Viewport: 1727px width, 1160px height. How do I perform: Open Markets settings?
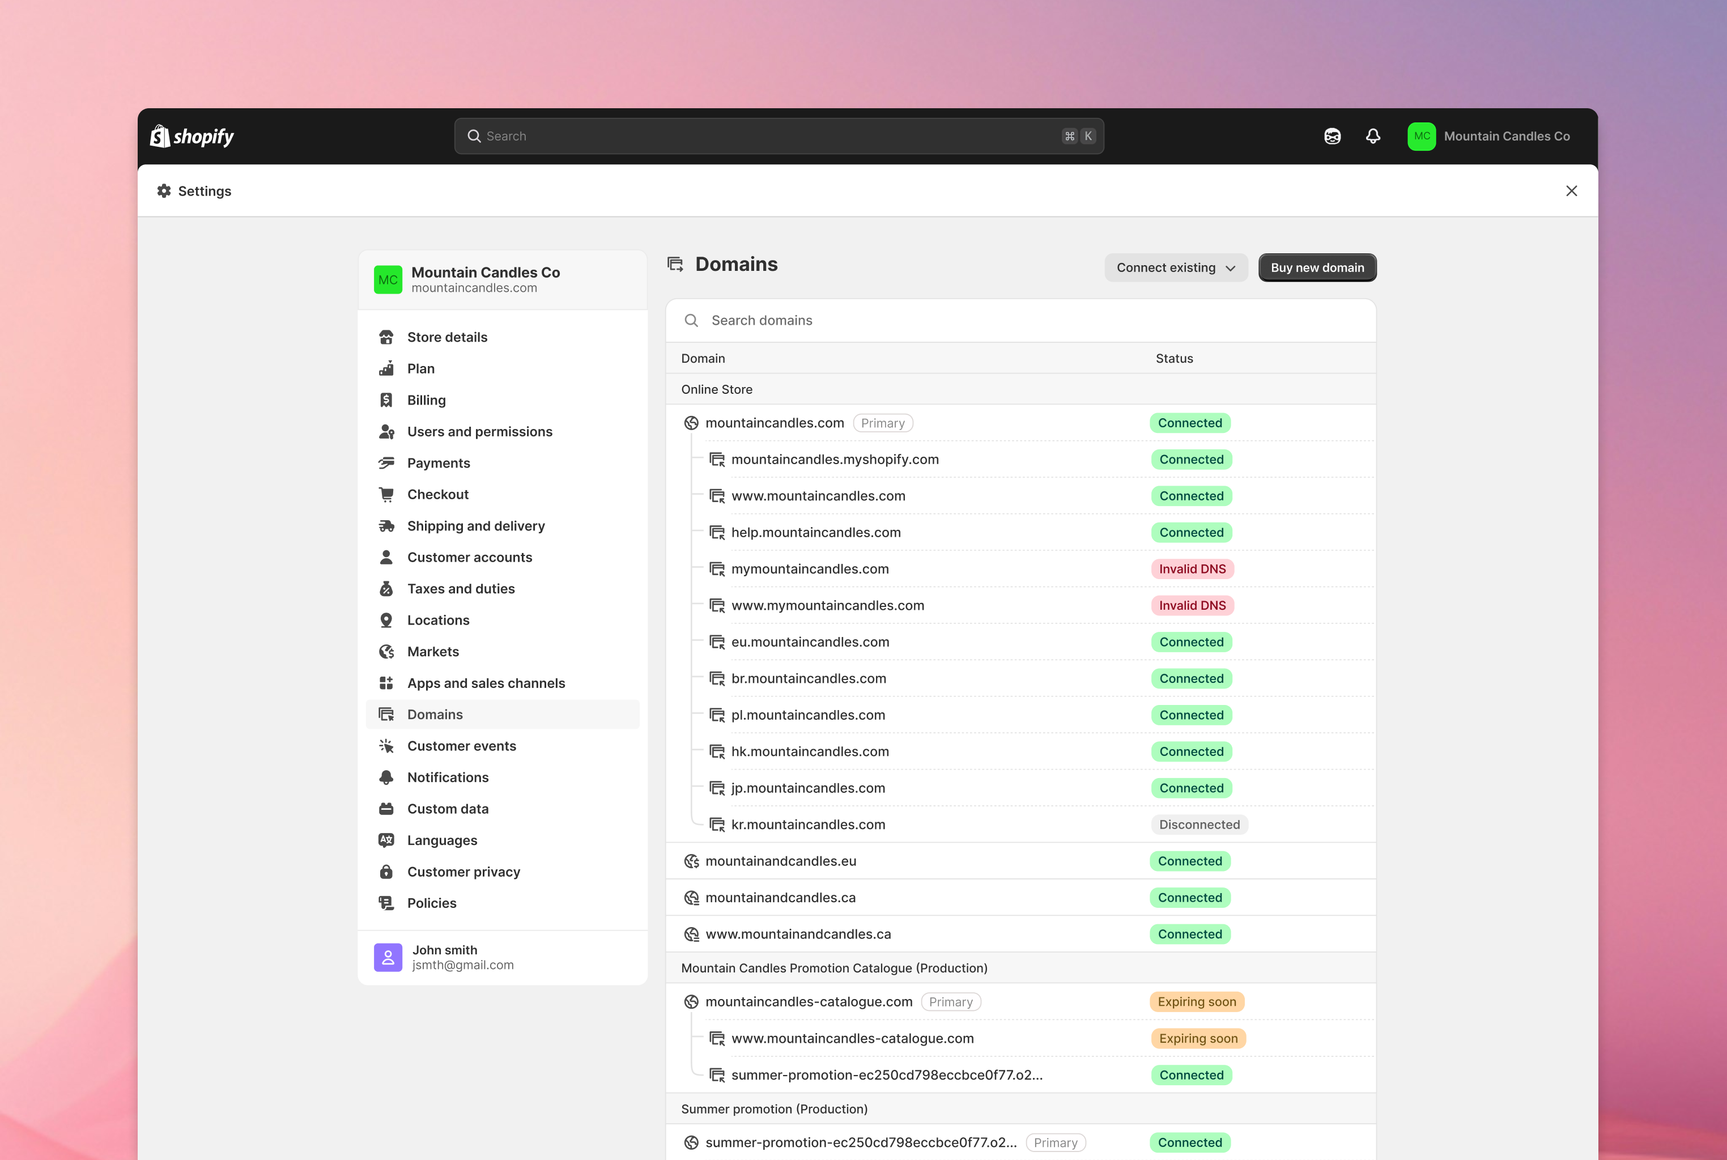[x=503, y=652]
